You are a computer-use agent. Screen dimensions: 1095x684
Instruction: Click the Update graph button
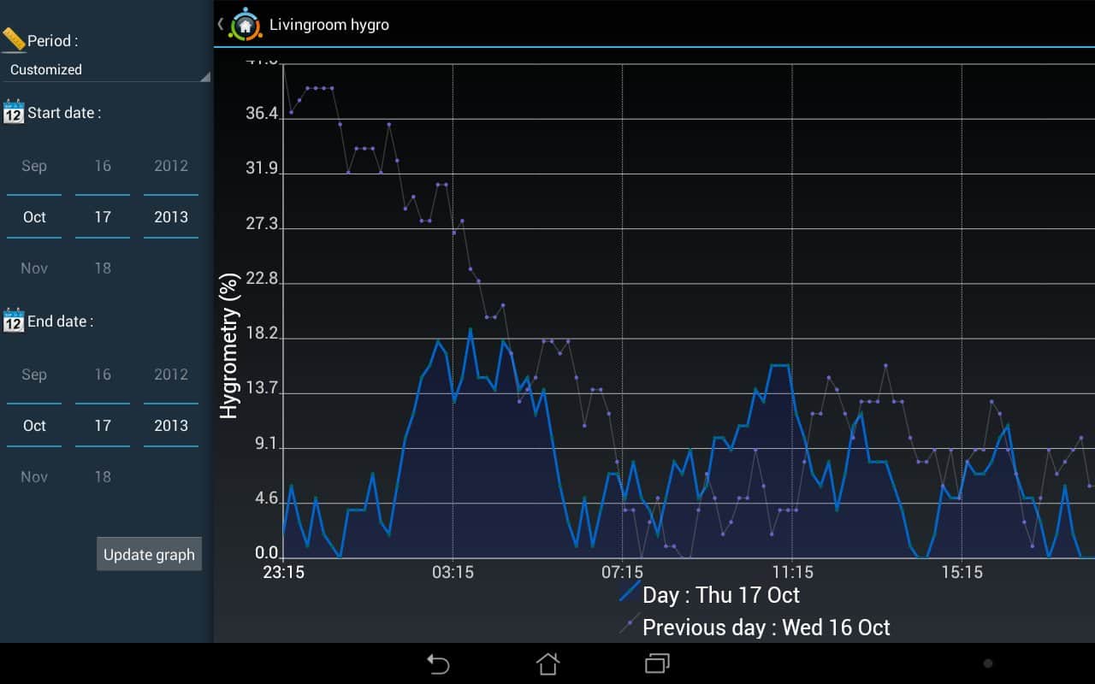[149, 554]
